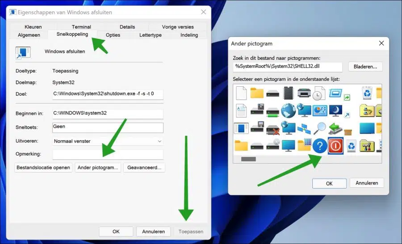Click the Toepassen button
The image size is (402, 244).
191,231
